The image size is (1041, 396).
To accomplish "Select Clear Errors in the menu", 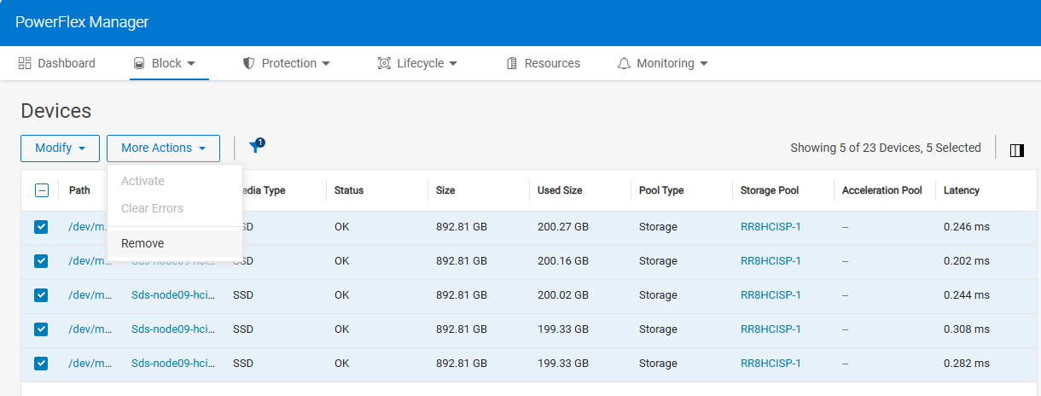I will click(x=175, y=208).
